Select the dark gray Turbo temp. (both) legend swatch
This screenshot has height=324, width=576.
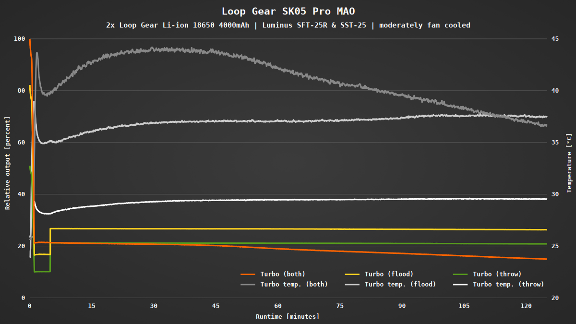point(248,284)
